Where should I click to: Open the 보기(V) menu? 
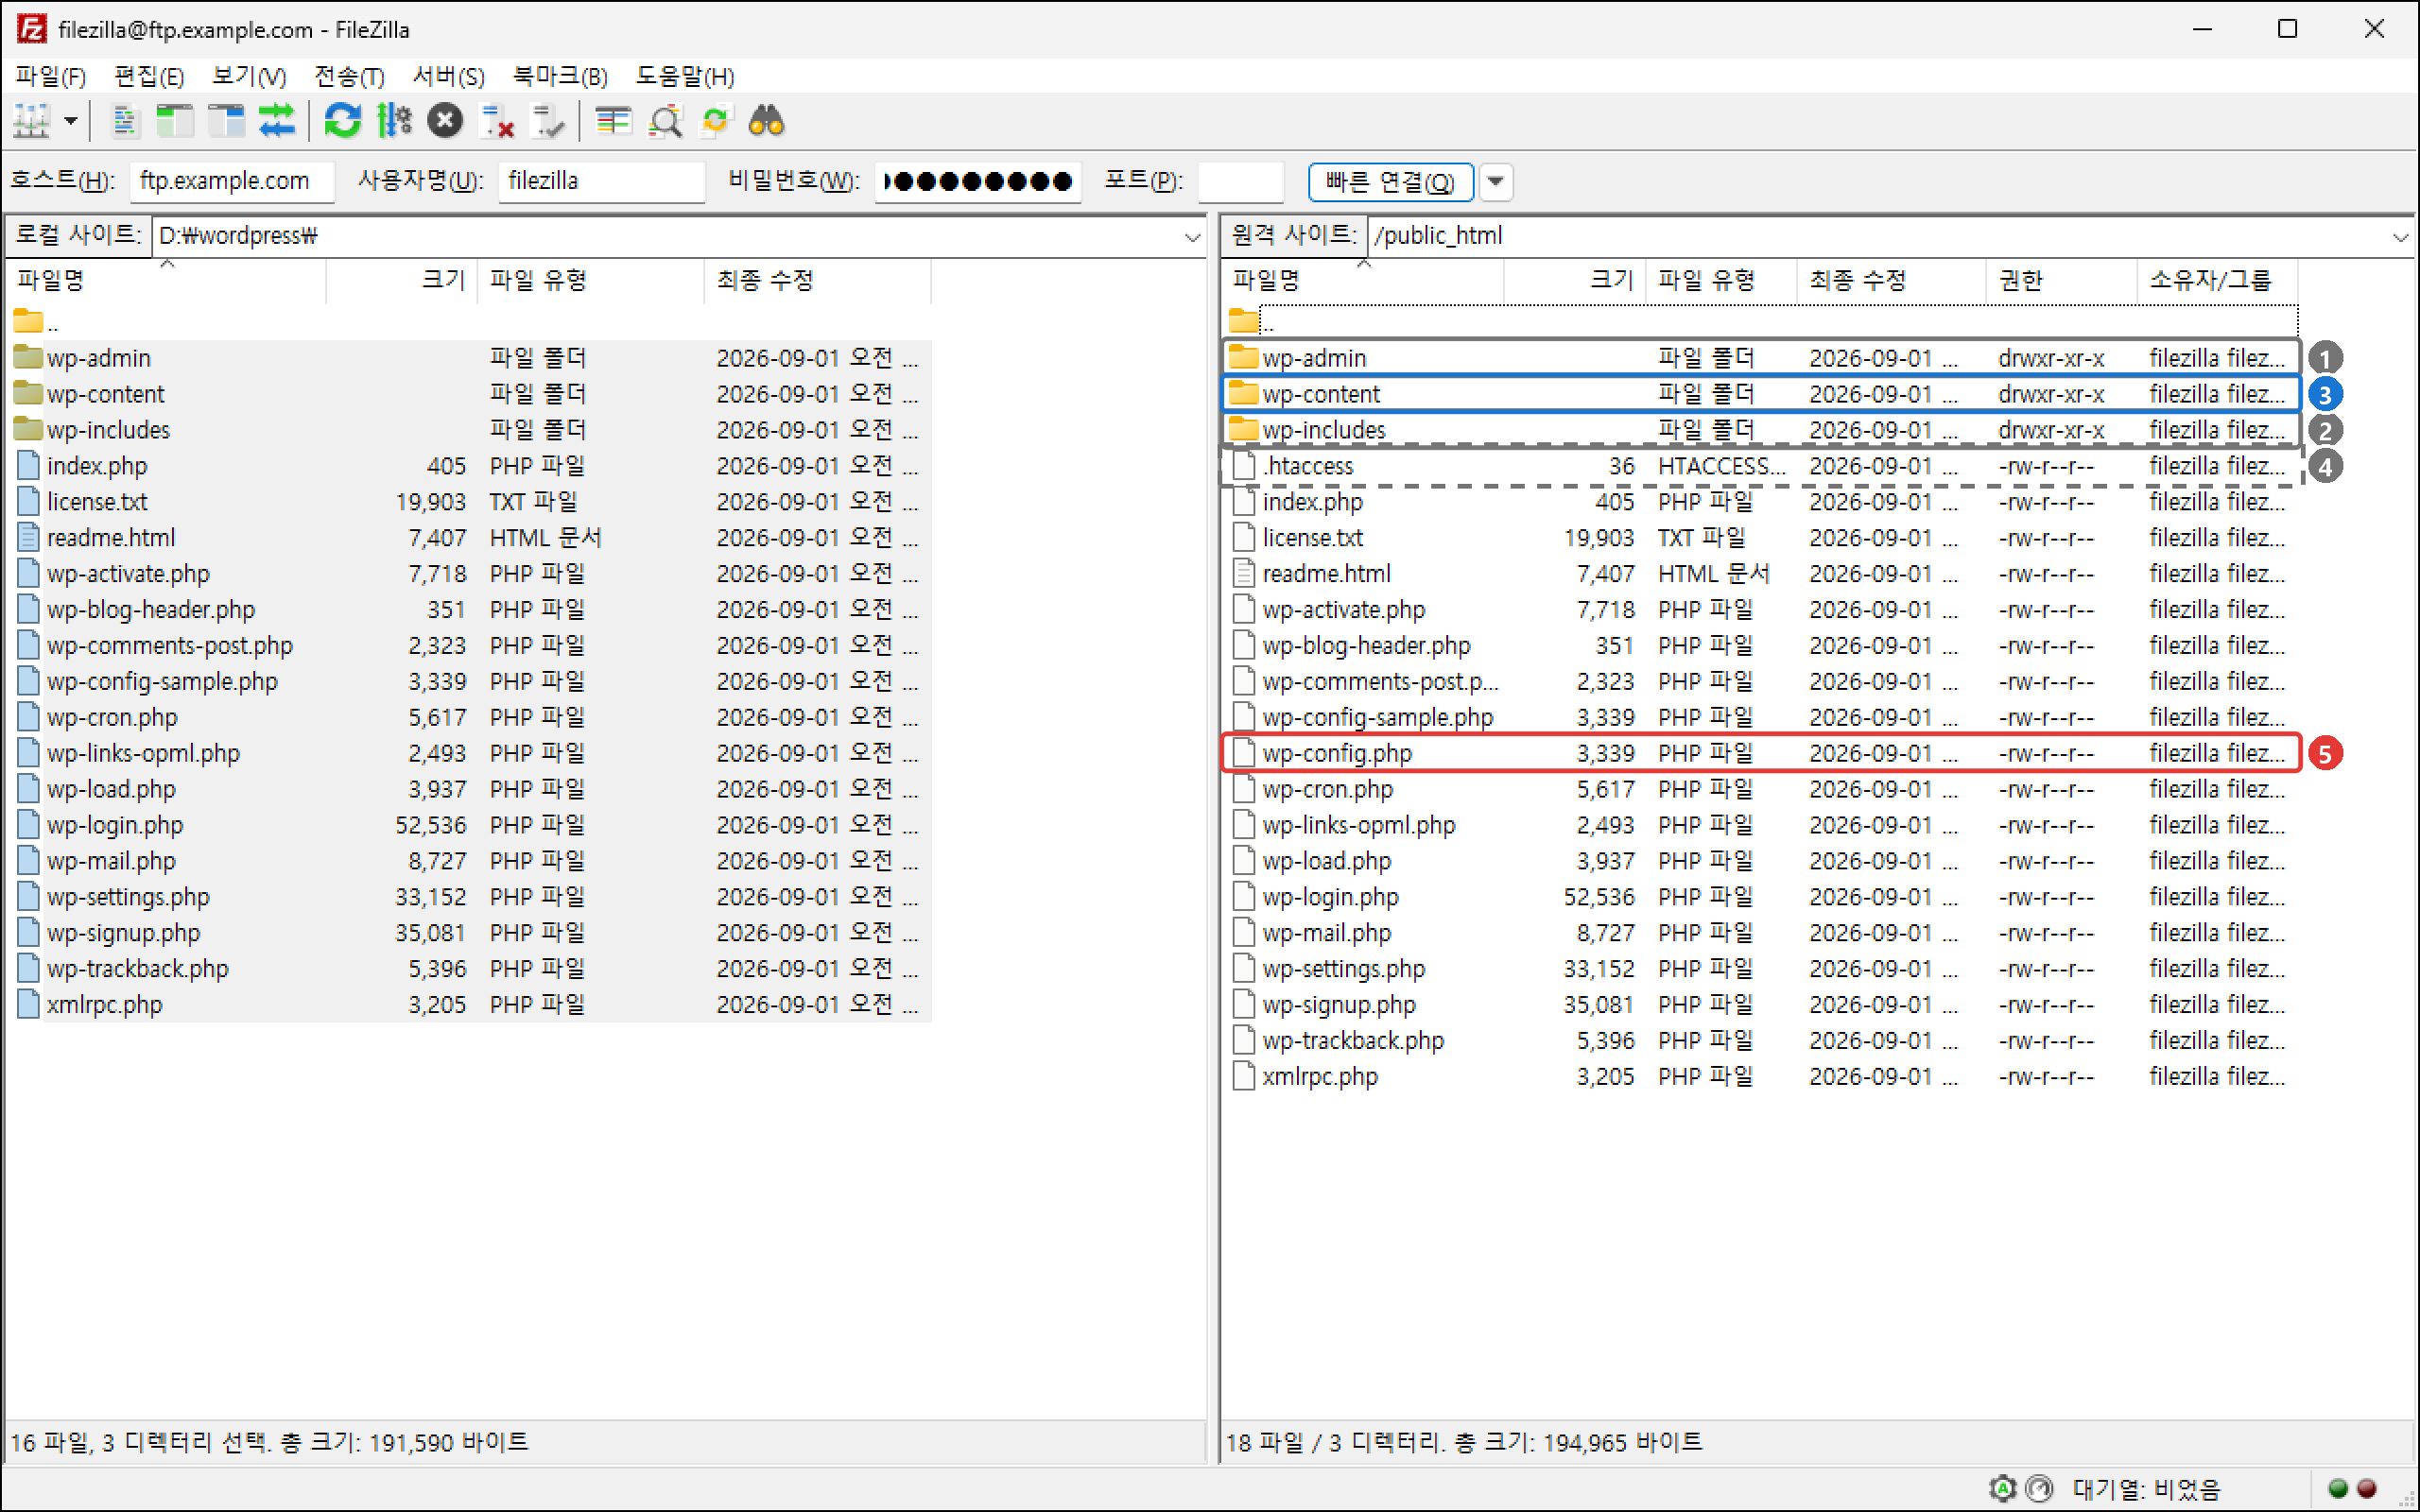point(249,76)
